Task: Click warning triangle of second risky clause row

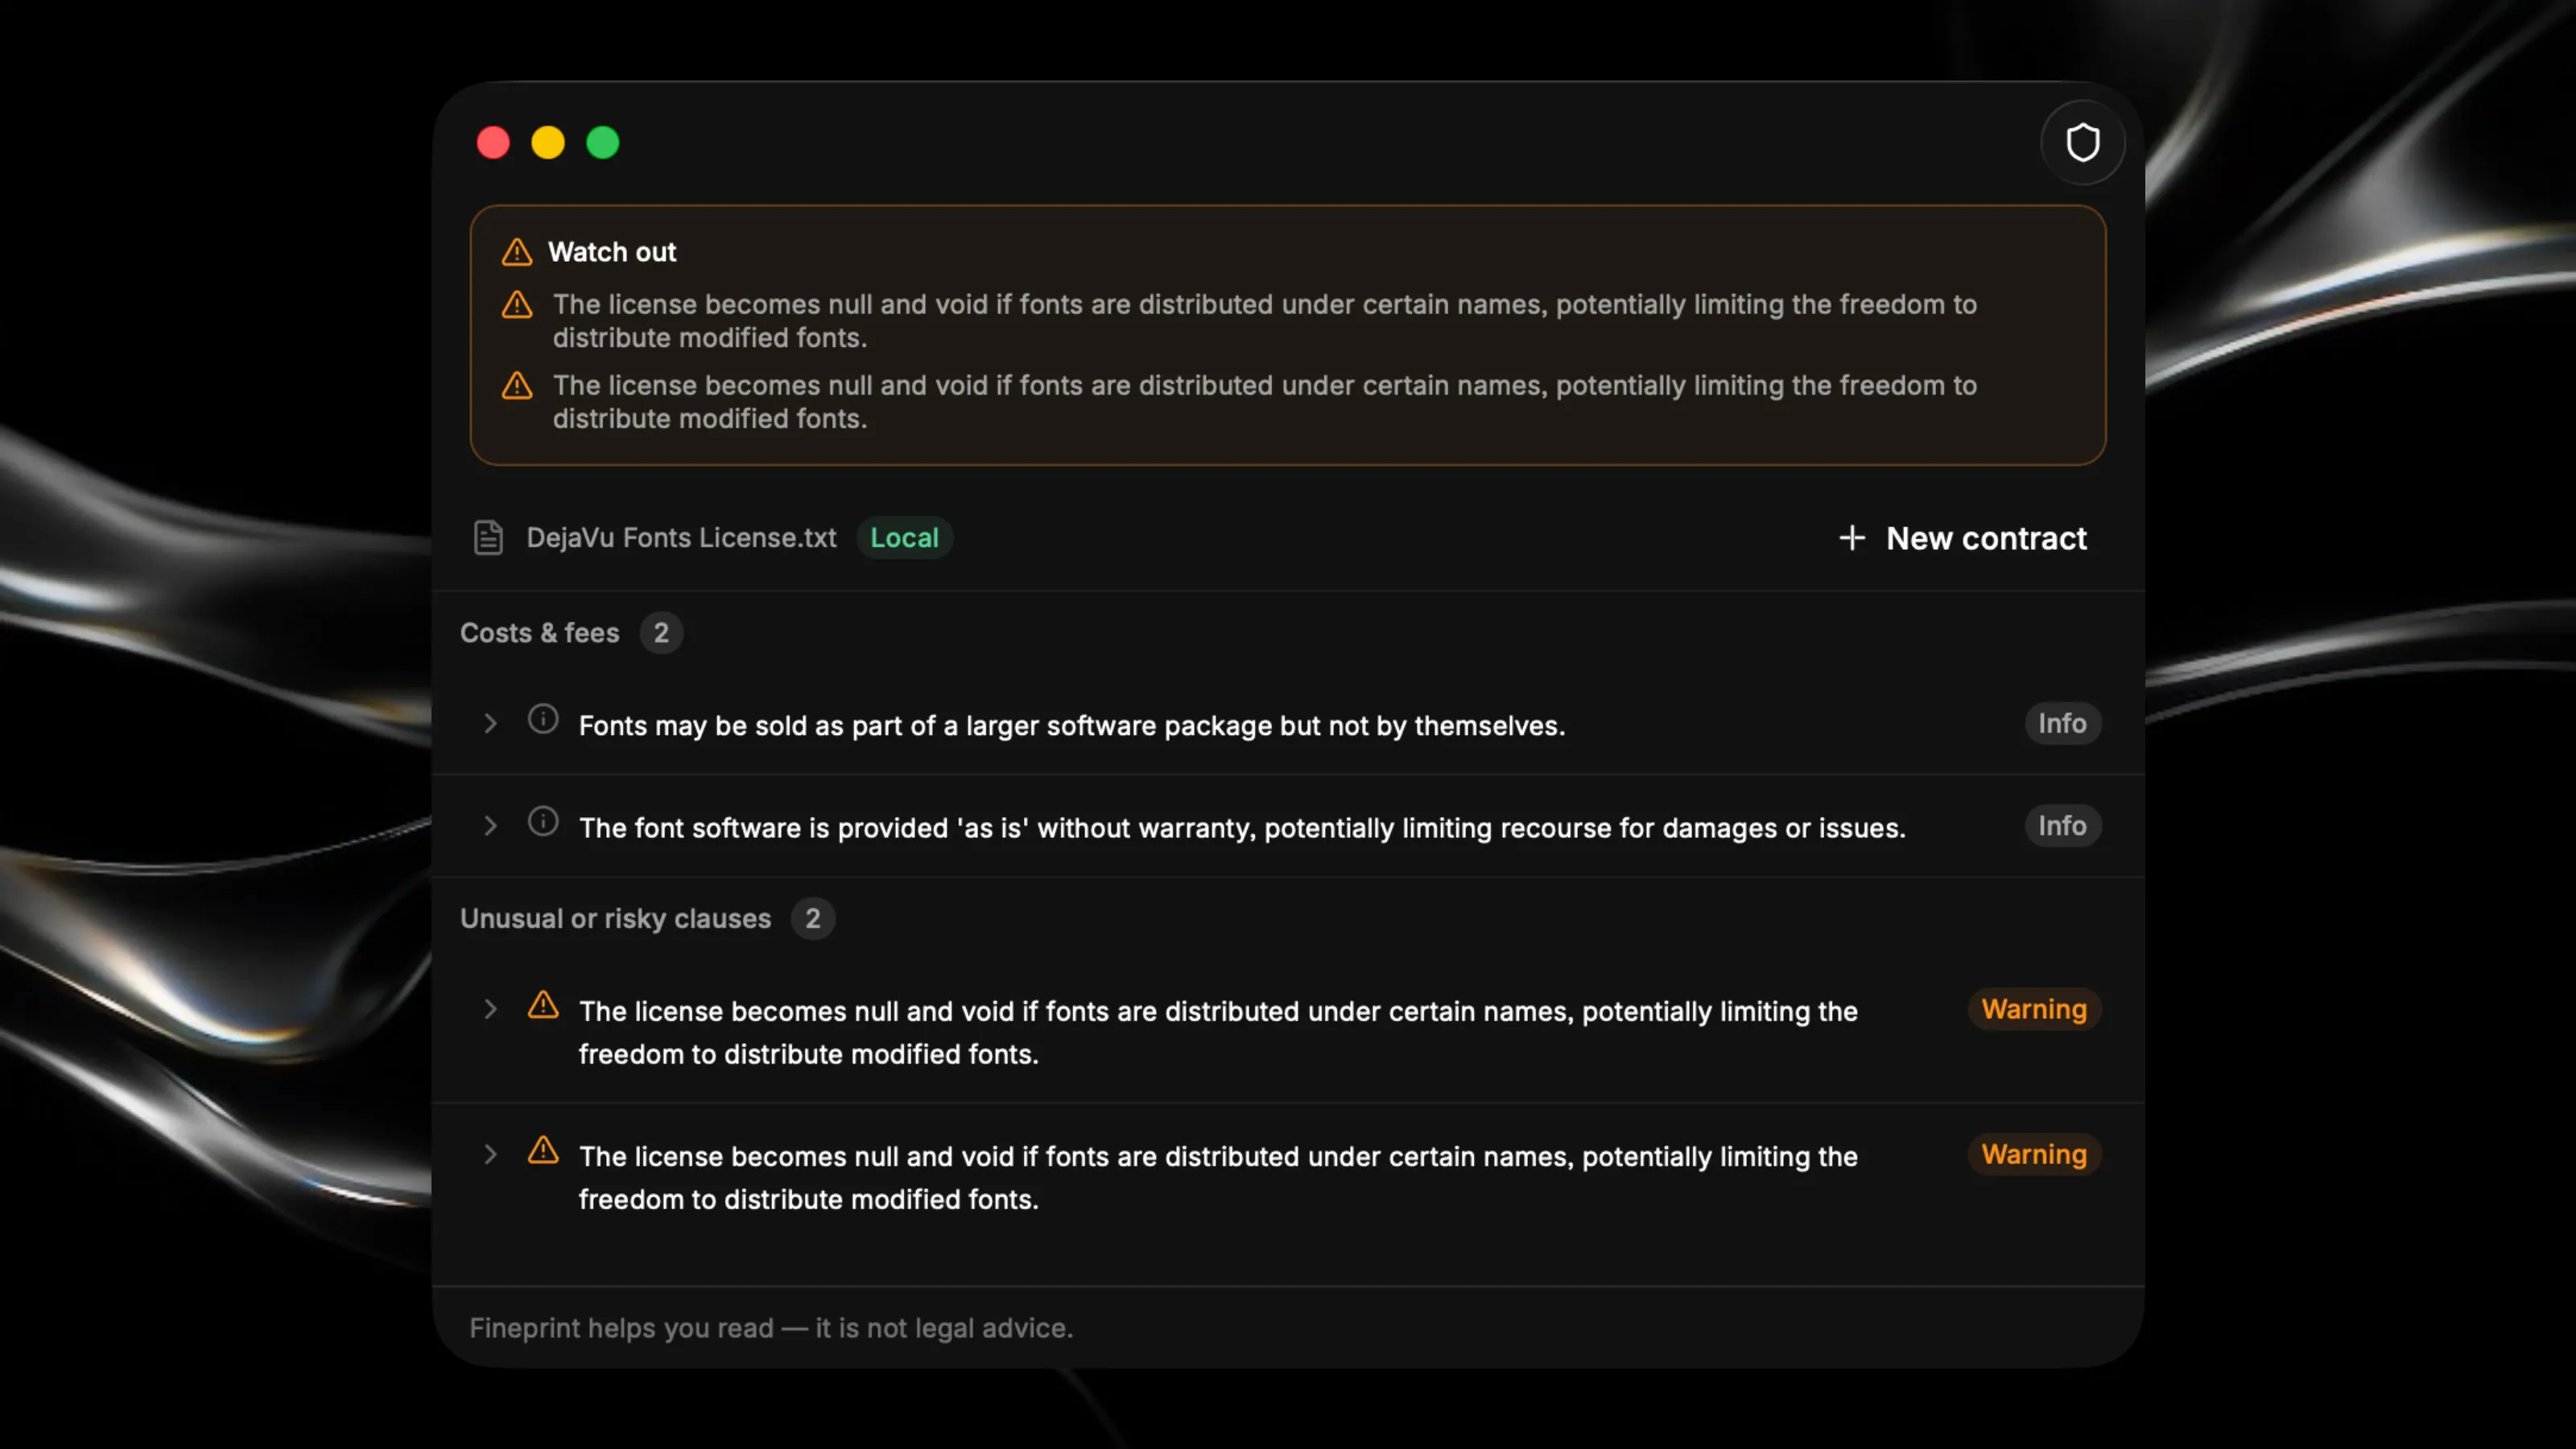Action: [x=543, y=1150]
